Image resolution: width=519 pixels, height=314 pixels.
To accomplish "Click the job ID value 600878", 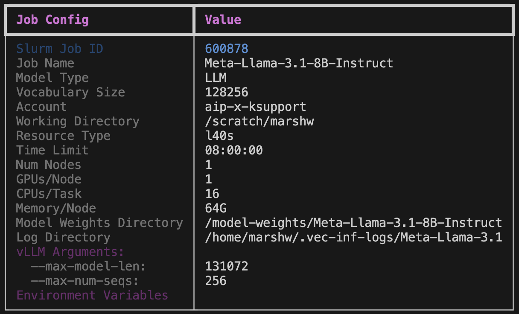I will pos(227,49).
